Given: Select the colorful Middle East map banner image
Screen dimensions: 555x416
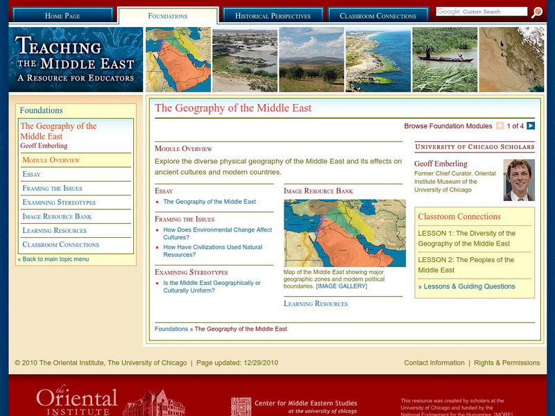Looking at the screenshot, I should pos(177,57).
